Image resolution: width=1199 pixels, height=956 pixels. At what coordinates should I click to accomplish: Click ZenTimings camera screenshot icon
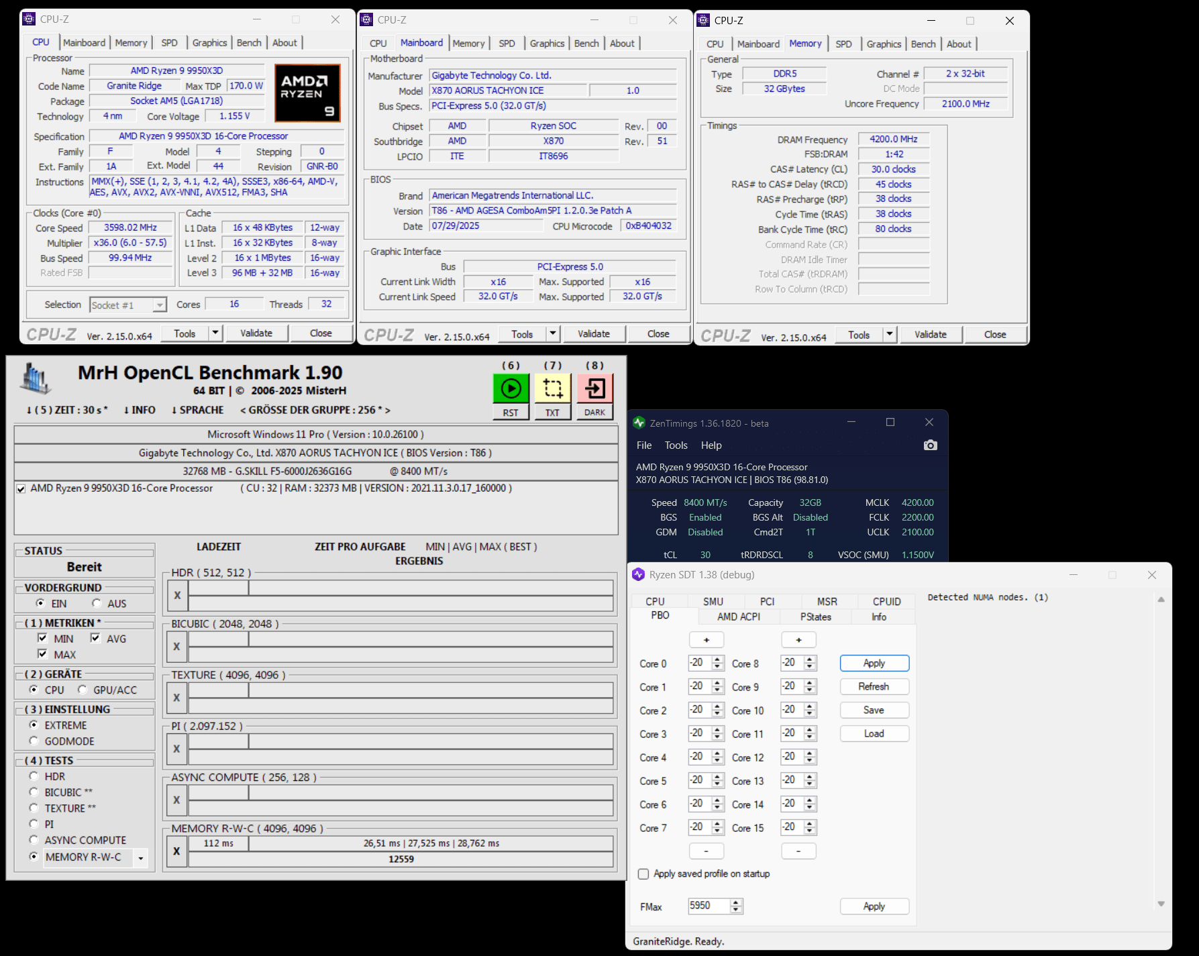[930, 445]
